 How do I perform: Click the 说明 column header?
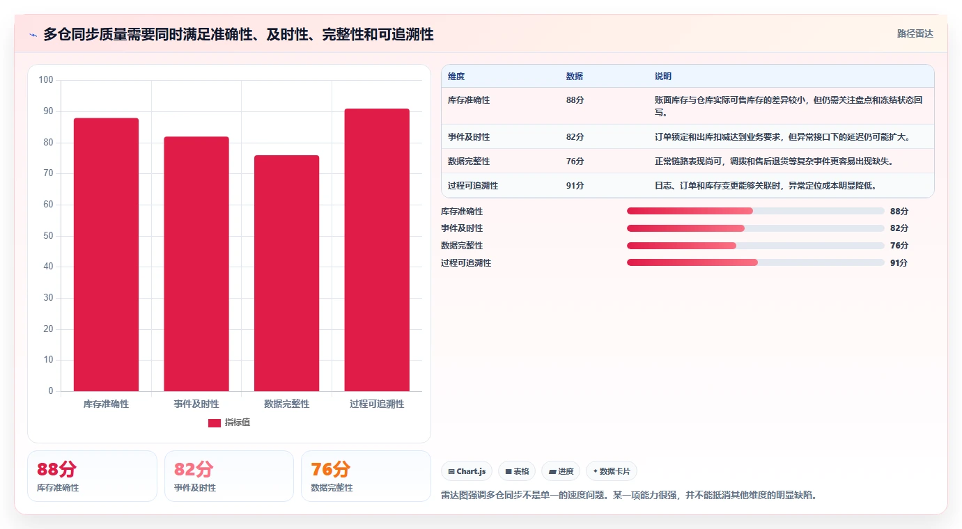(x=663, y=77)
